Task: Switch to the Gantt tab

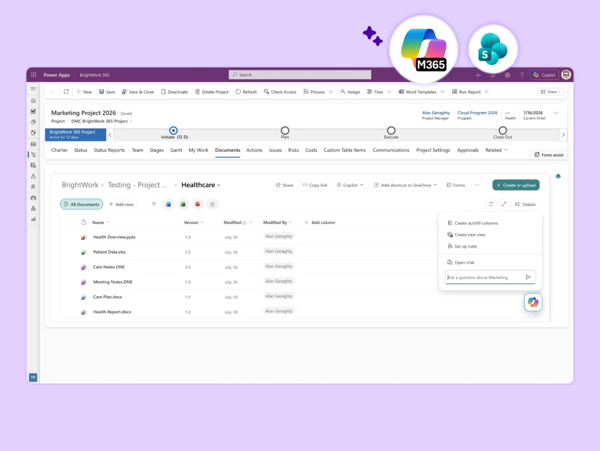Action: point(176,150)
